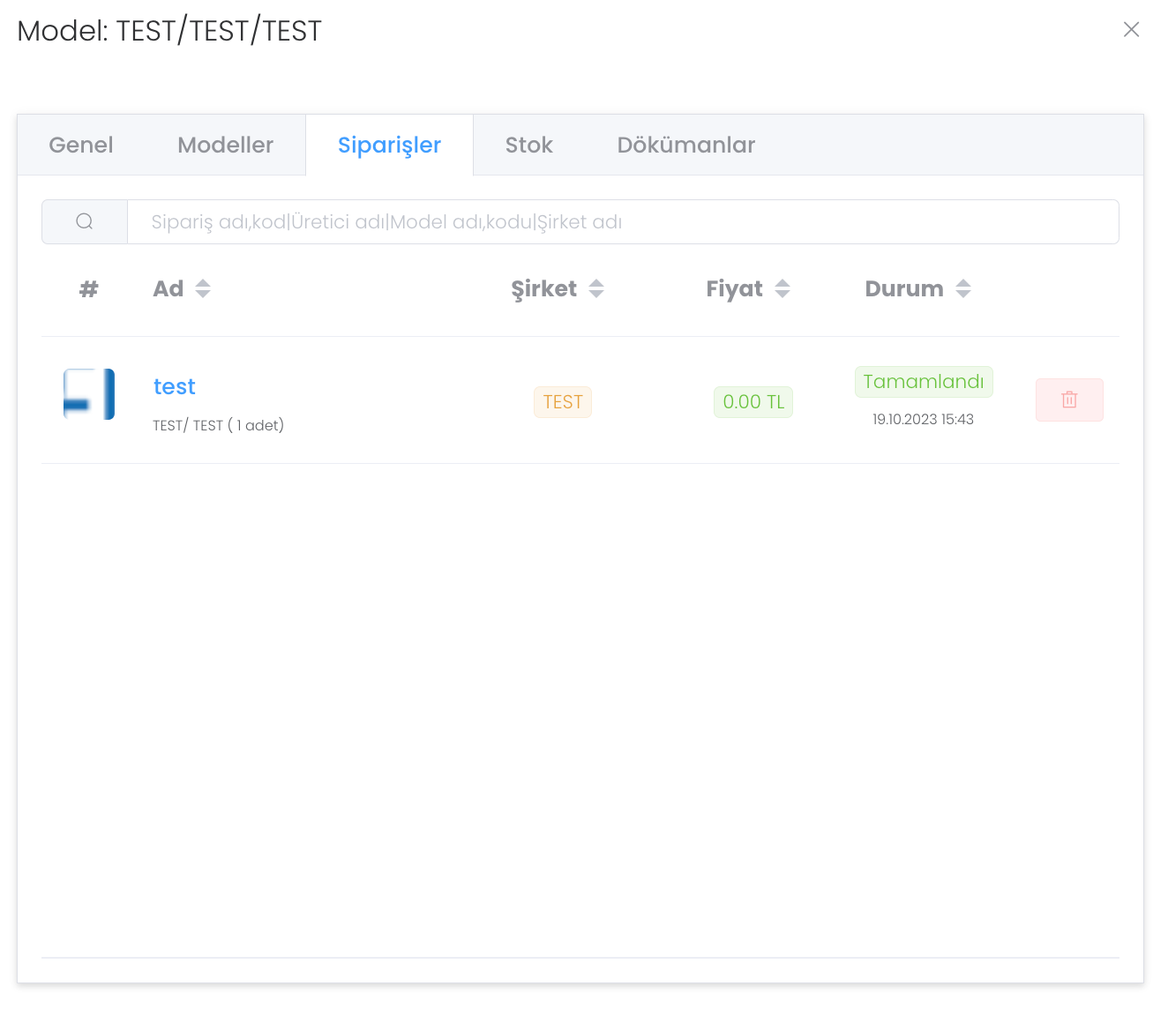Switch to the Genel tab
1168x1016 pixels.
coord(81,146)
